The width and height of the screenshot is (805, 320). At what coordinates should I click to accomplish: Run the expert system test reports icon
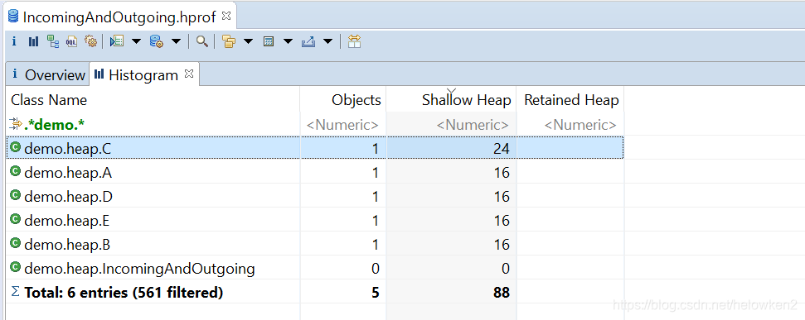[x=117, y=41]
